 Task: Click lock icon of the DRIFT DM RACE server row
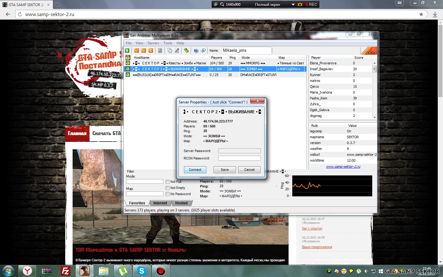pyautogui.click(x=128, y=75)
